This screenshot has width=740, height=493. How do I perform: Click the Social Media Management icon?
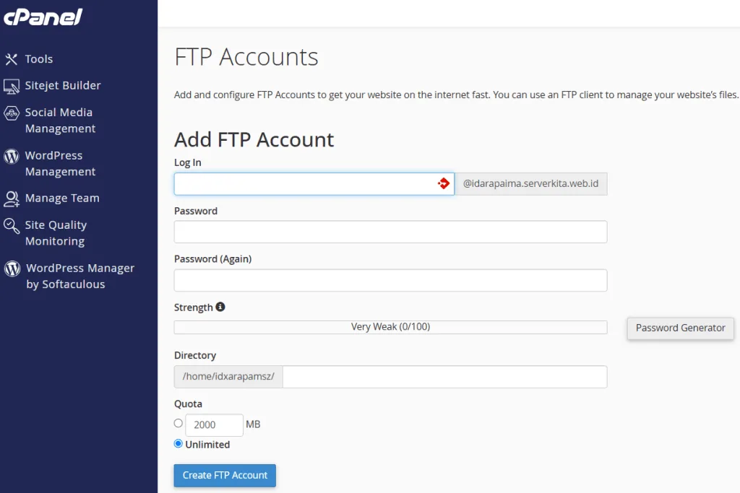click(x=12, y=113)
